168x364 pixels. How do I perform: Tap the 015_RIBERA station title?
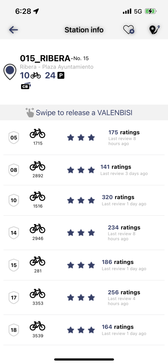tap(45, 58)
